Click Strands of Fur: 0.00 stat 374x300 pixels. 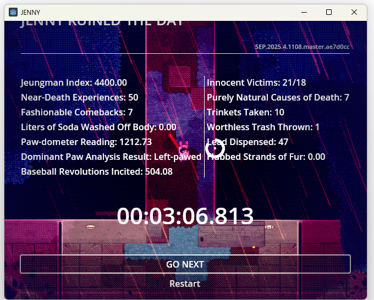(266, 157)
